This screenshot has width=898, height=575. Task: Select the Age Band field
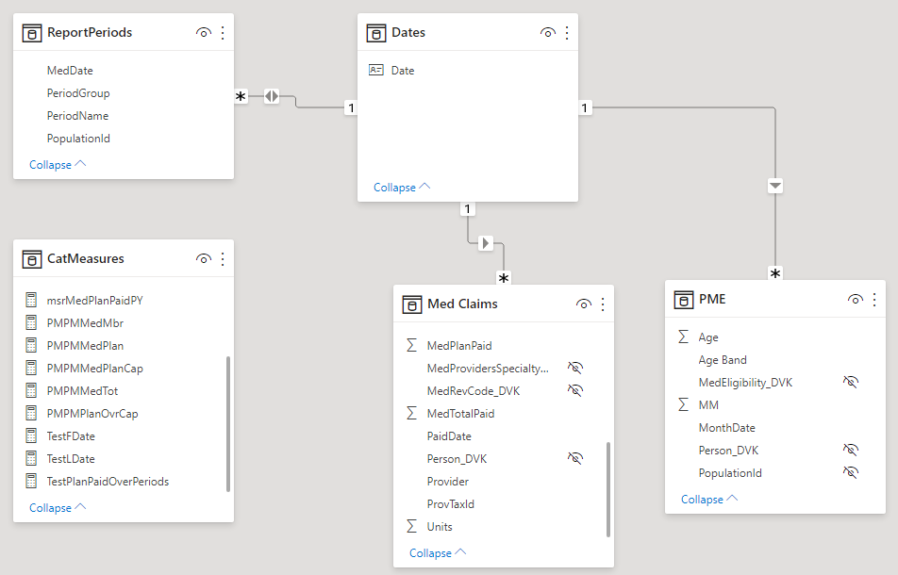(x=723, y=360)
